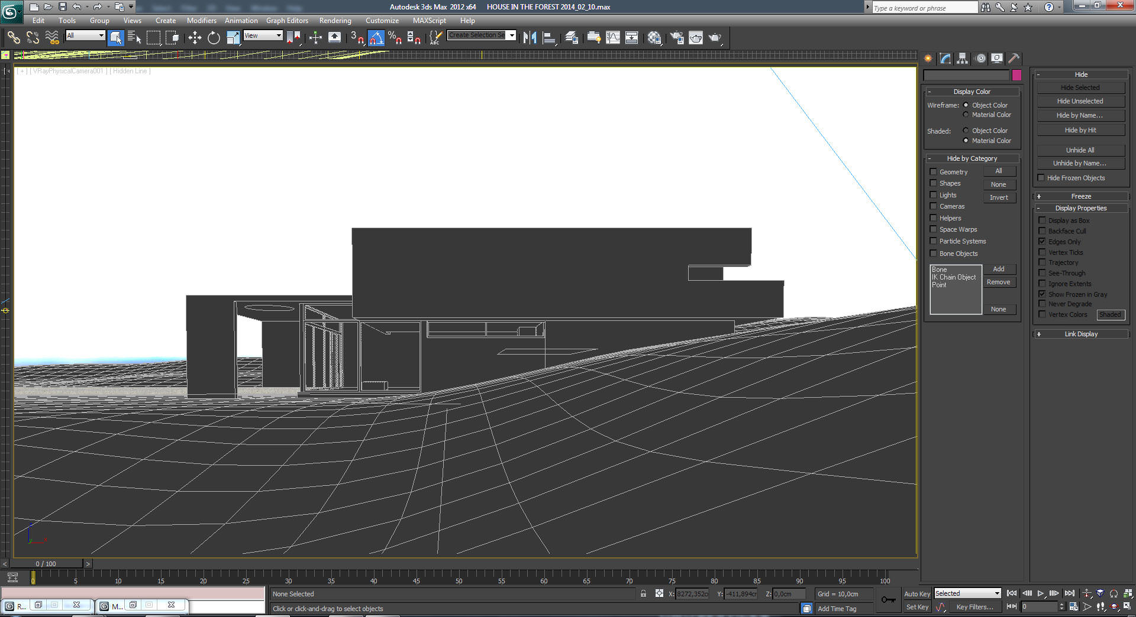
Task: Enable the Hide Frozen Objects checkbox
Action: (x=1041, y=178)
